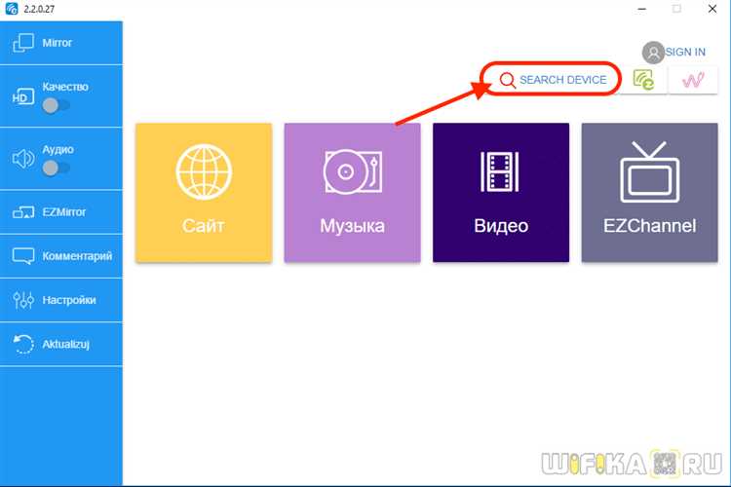Click the Aktualizuj update icon
The width and height of the screenshot is (731, 487).
22,344
